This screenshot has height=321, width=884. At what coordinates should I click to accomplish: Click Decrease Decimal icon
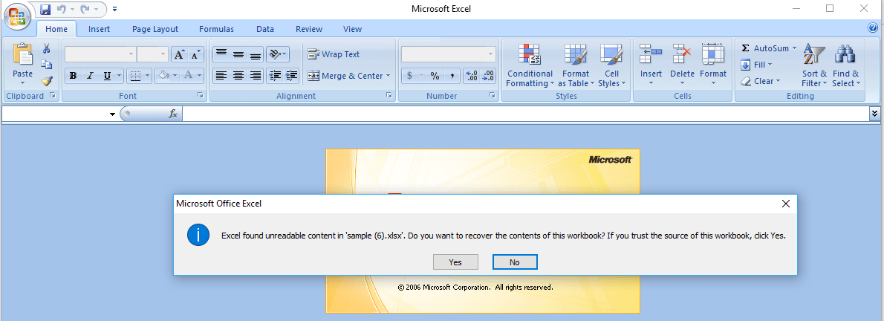click(x=488, y=76)
